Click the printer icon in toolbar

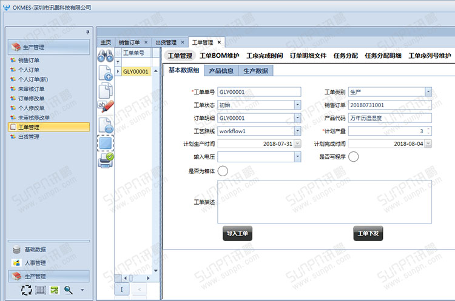pyautogui.click(x=106, y=159)
